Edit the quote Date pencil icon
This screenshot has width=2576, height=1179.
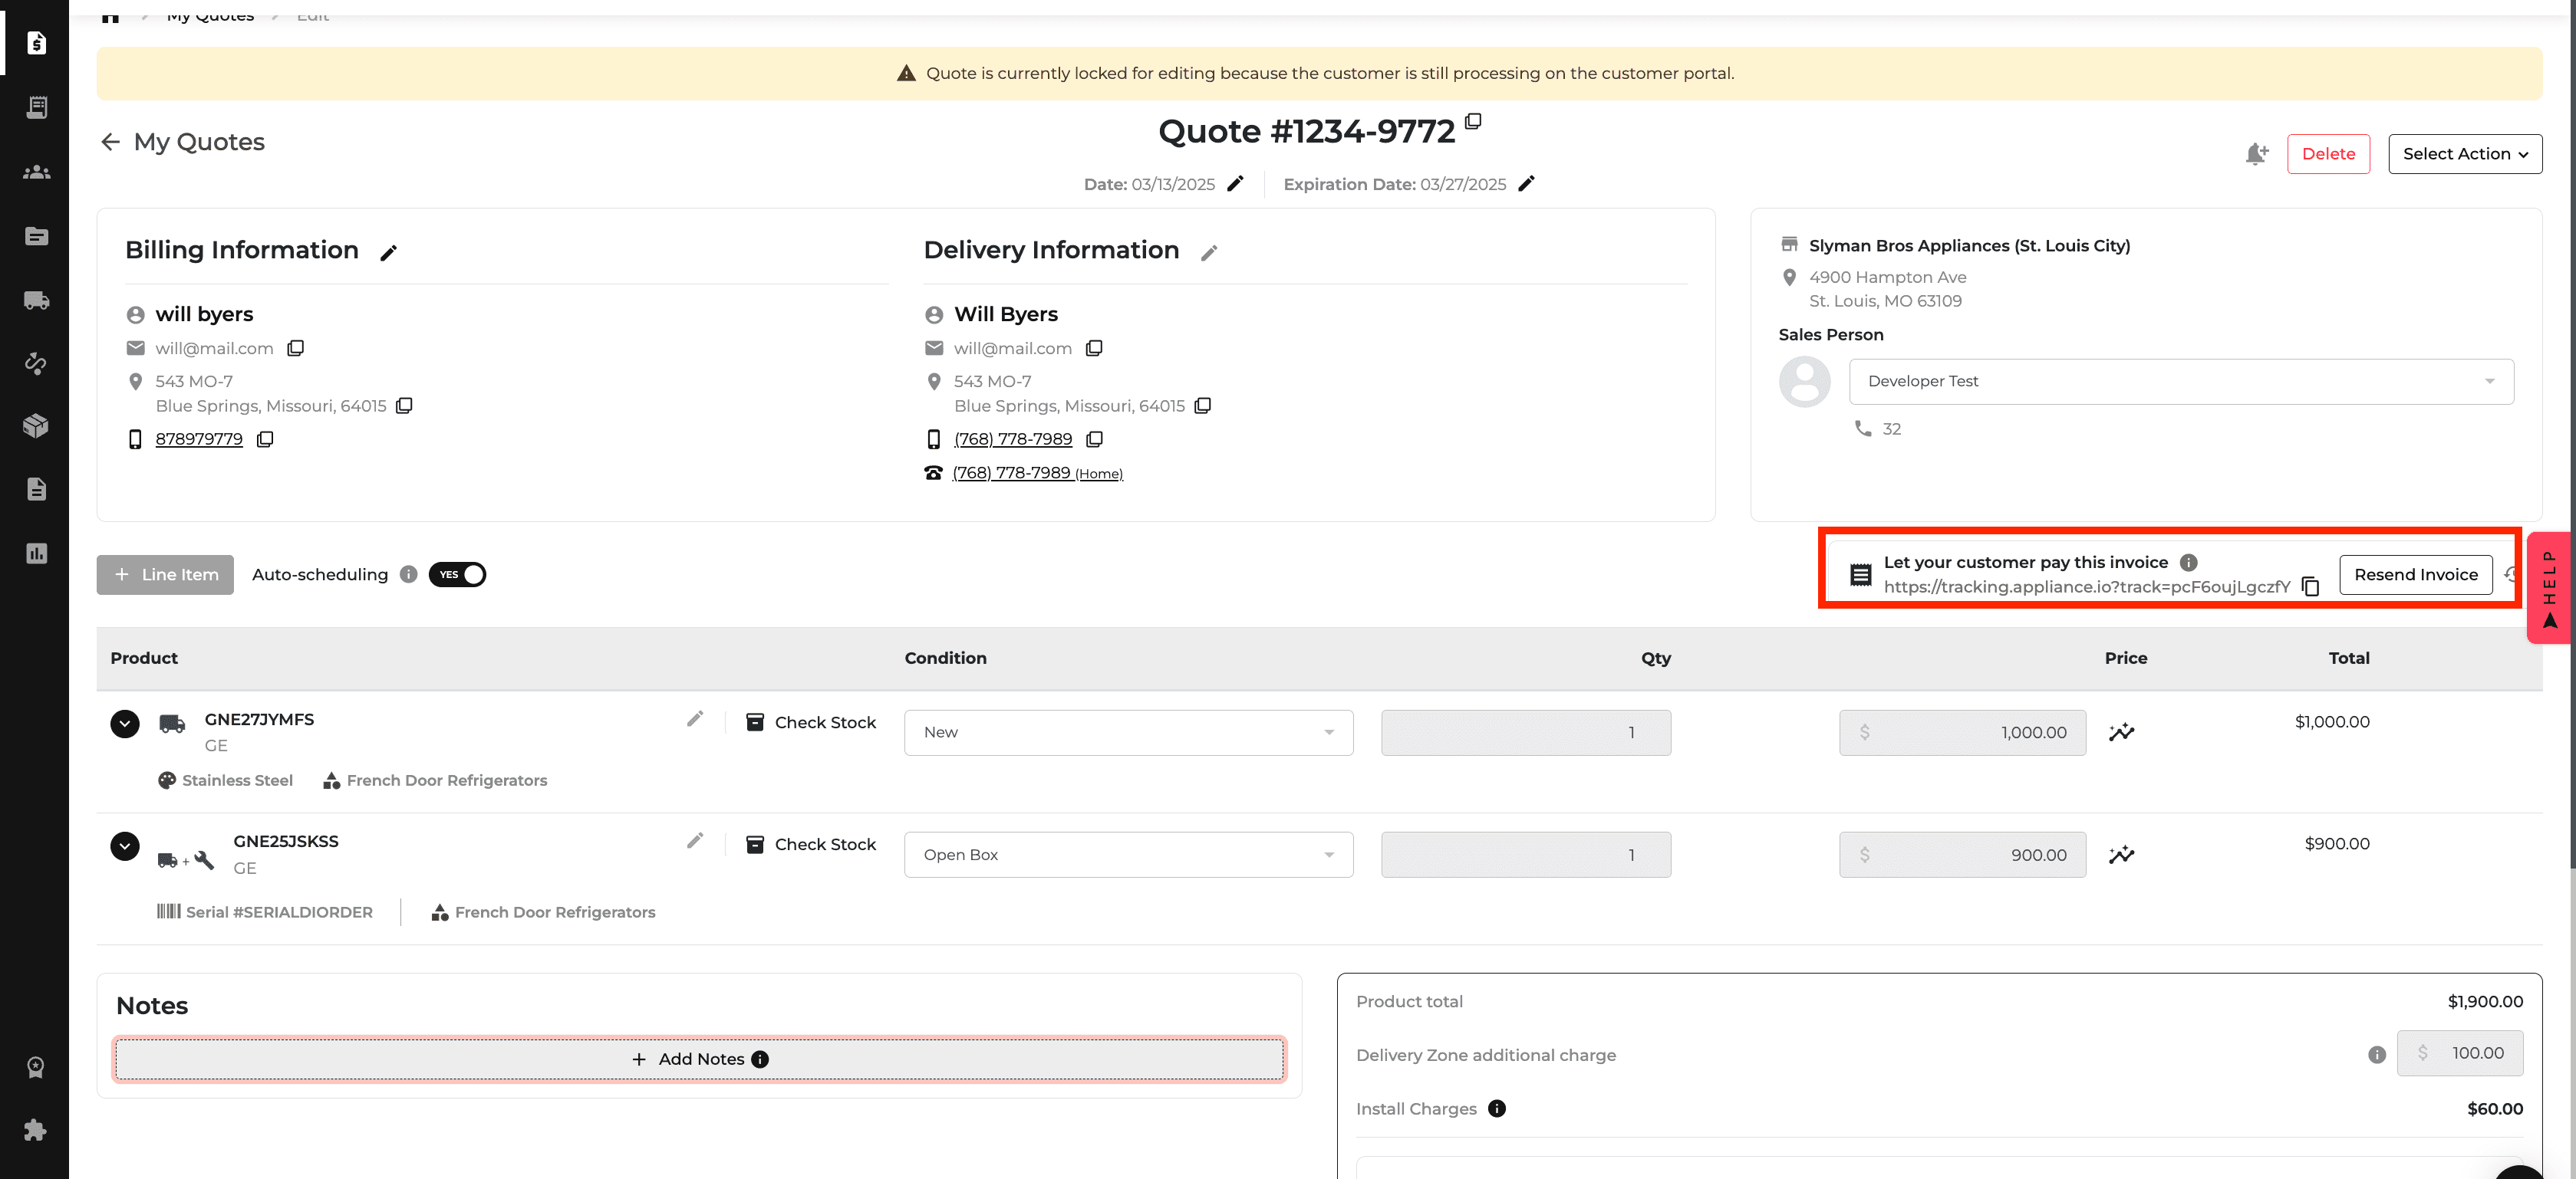point(1235,184)
